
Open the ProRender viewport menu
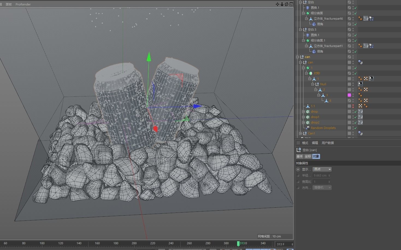(23, 4)
